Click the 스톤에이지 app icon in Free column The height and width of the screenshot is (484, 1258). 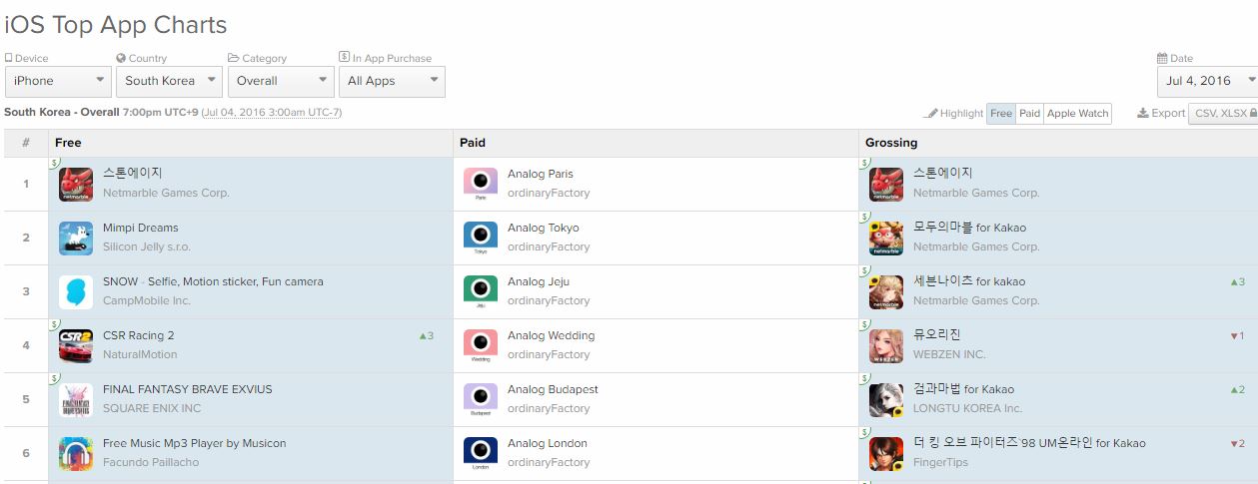click(76, 184)
